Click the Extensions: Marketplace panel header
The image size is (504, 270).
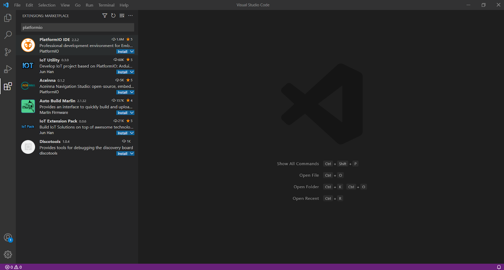pyautogui.click(x=46, y=16)
